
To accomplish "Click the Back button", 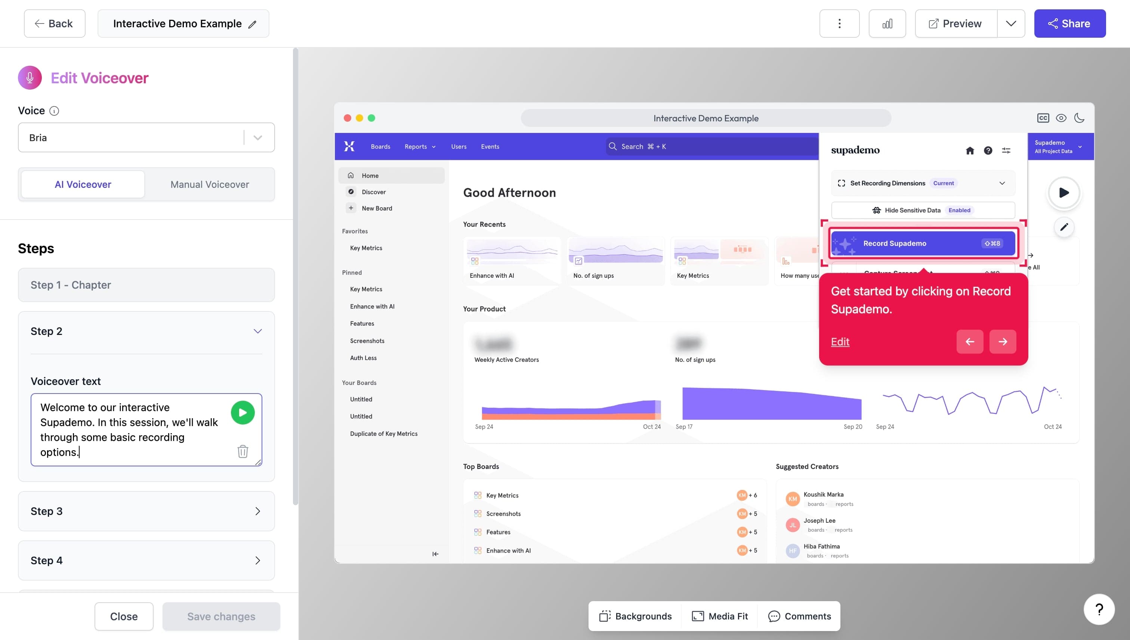I will click(x=55, y=23).
